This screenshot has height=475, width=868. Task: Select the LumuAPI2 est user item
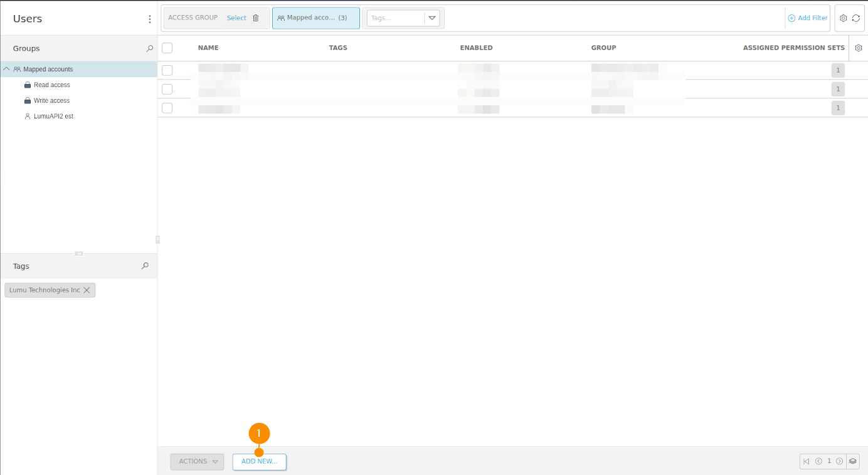click(53, 117)
